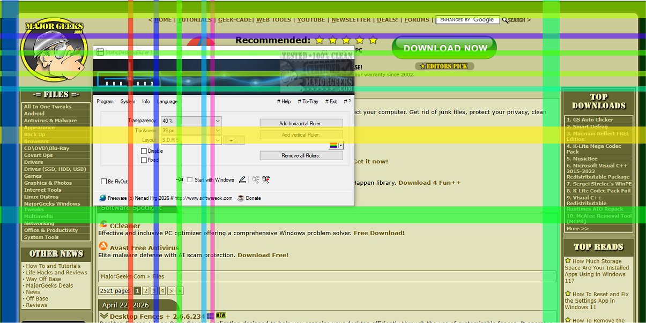This screenshot has width=646, height=323.
Task: Click the red zoom magnifier icon
Action: pos(266,180)
